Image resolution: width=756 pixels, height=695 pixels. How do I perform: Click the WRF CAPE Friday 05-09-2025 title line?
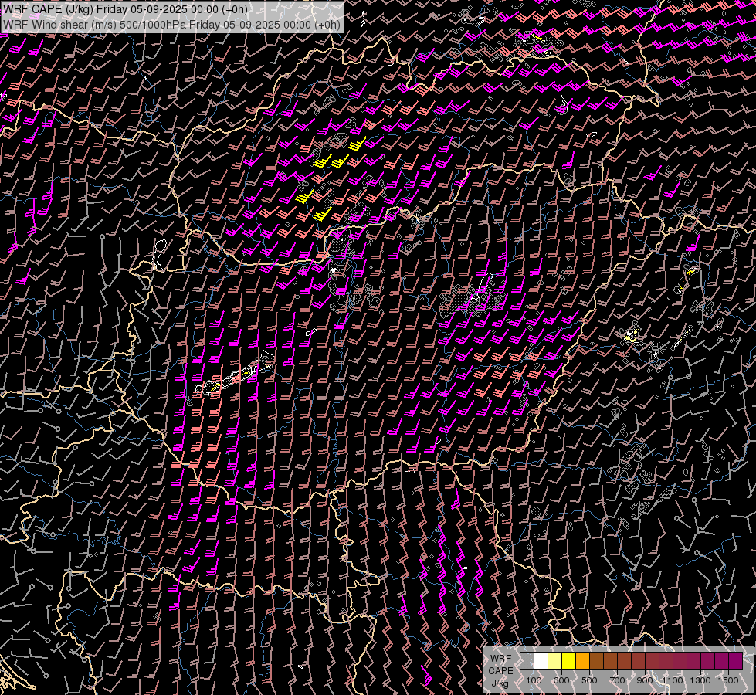(125, 9)
